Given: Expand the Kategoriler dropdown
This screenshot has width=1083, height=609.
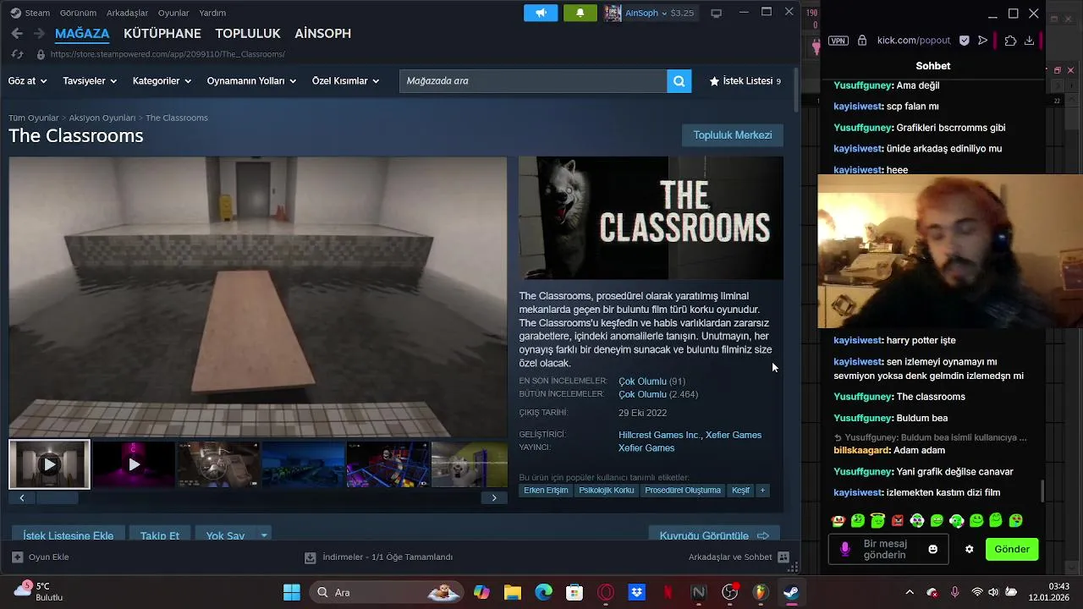Looking at the screenshot, I should click(162, 81).
